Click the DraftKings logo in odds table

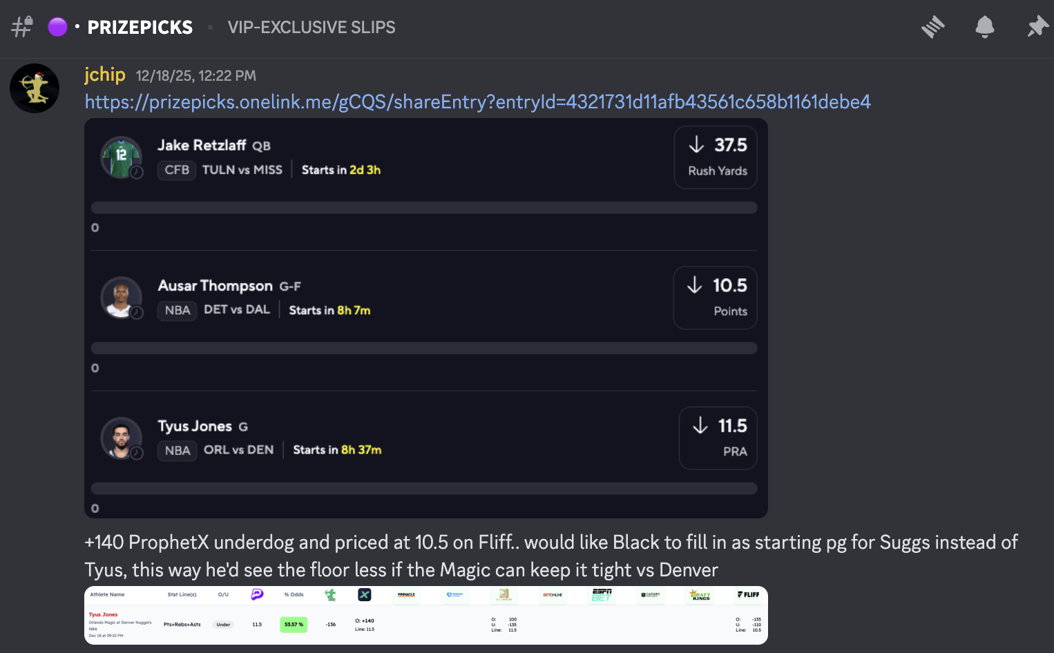click(x=700, y=595)
